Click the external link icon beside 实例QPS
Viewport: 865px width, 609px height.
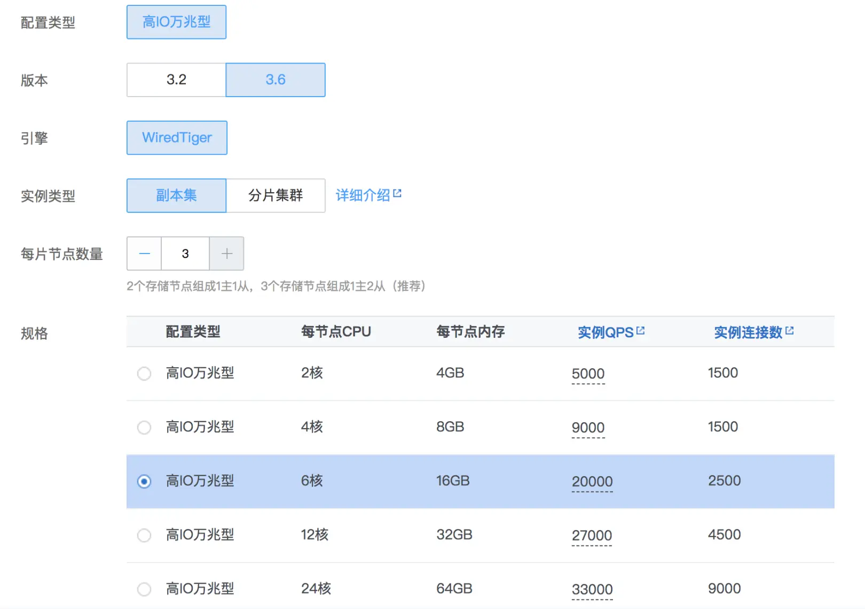click(x=641, y=330)
